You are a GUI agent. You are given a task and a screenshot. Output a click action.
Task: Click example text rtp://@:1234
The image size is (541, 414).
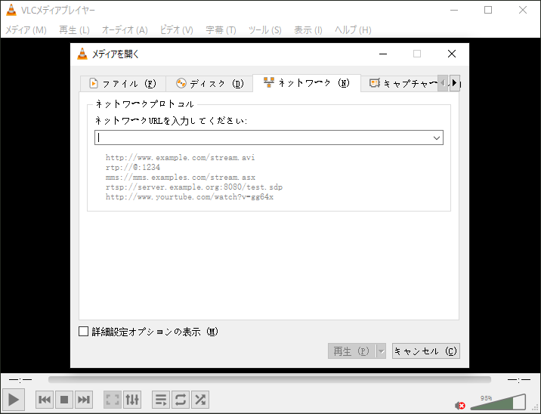[133, 167]
